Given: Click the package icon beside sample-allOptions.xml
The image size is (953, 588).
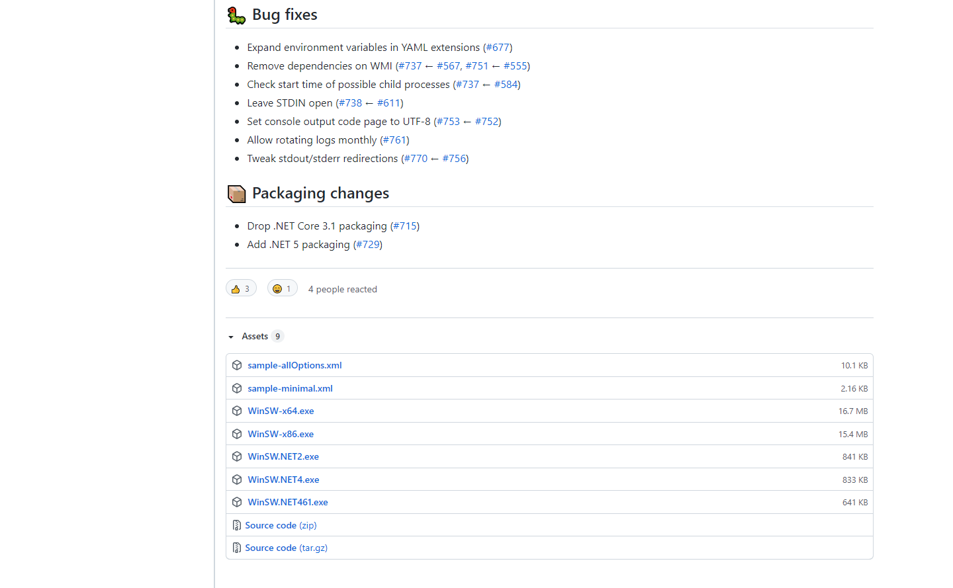Looking at the screenshot, I should pyautogui.click(x=237, y=365).
